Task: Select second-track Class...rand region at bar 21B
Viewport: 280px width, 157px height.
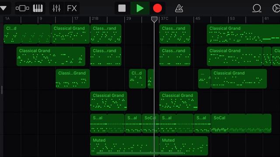Action: click(x=106, y=56)
